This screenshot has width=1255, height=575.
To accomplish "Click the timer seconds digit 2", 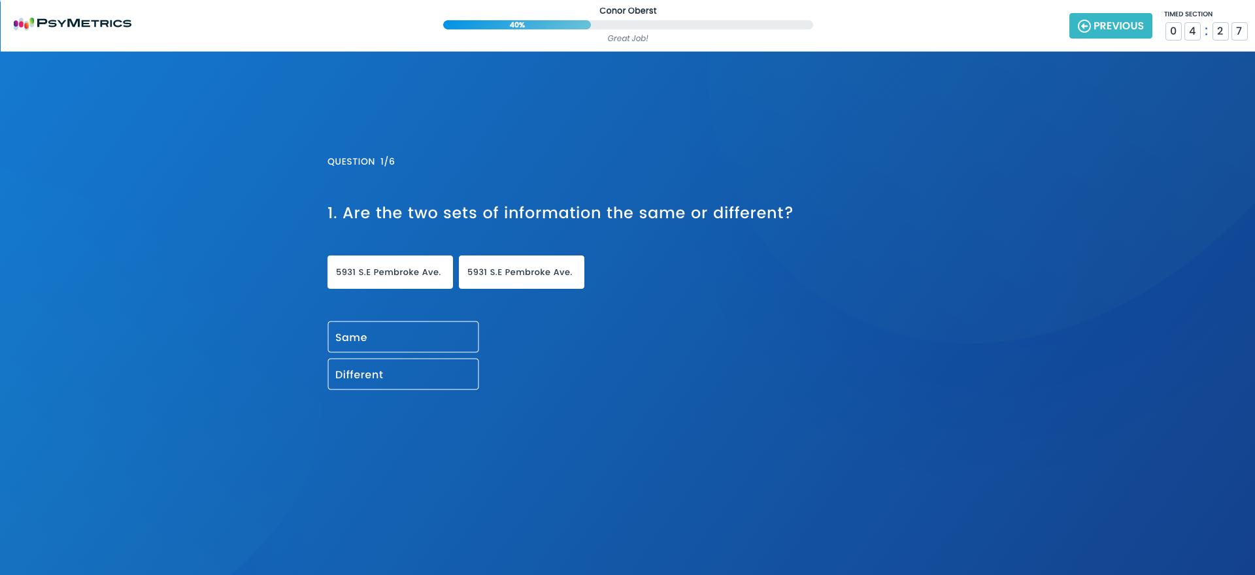I will pyautogui.click(x=1220, y=31).
